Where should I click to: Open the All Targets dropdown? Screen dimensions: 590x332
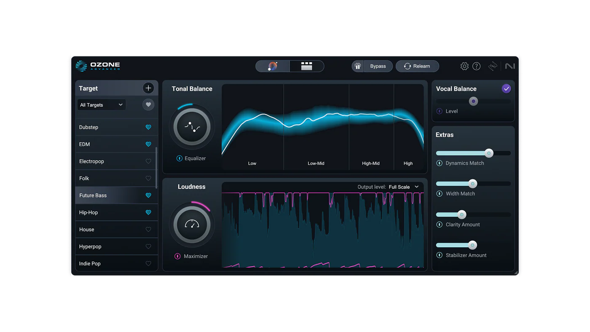coord(102,105)
